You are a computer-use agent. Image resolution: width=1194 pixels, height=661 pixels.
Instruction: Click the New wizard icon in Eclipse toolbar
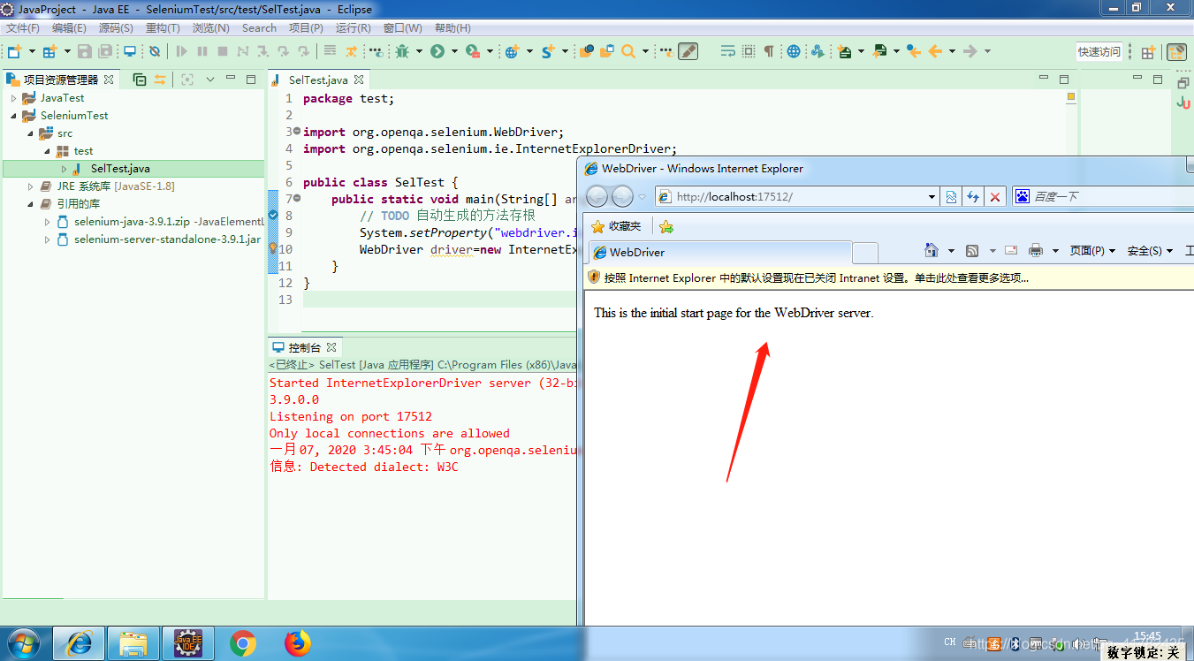[x=14, y=51]
